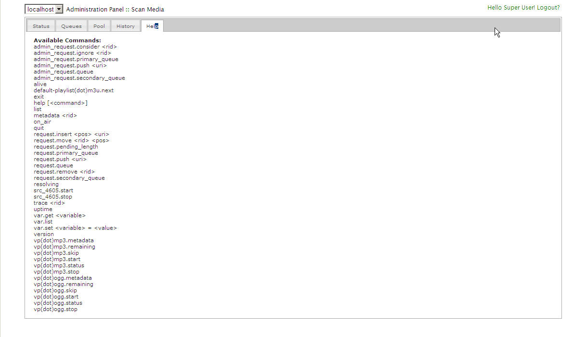Screen dimensions: 586x337
Task: Click the request.pending_length command
Action: point(66,147)
